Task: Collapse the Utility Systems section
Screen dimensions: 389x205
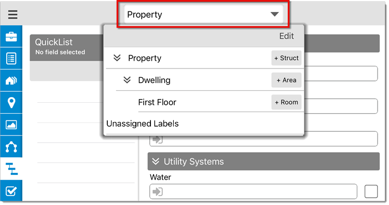Action: 156,161
